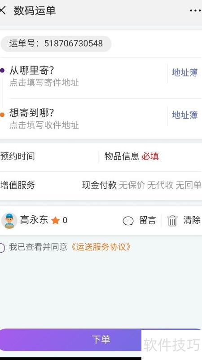Submit the order with 下单 button
The height and width of the screenshot is (360, 202).
pos(101,340)
